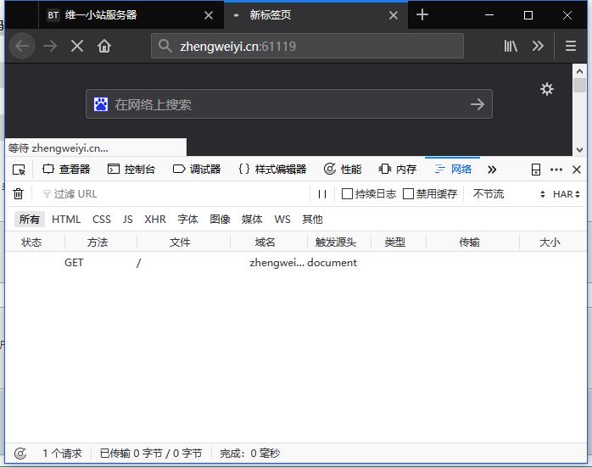The image size is (592, 468).
Task: Stop page loading with the X button
Action: pyautogui.click(x=77, y=46)
